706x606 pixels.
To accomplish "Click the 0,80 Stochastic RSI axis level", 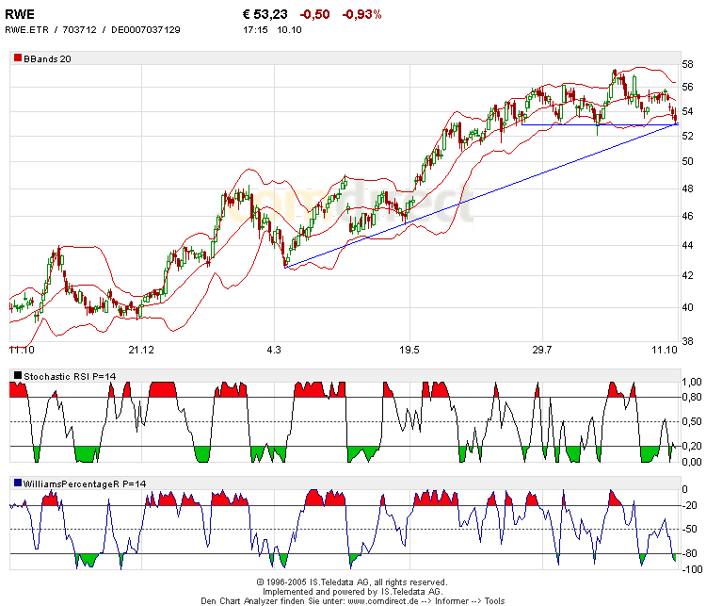I will pyautogui.click(x=691, y=398).
